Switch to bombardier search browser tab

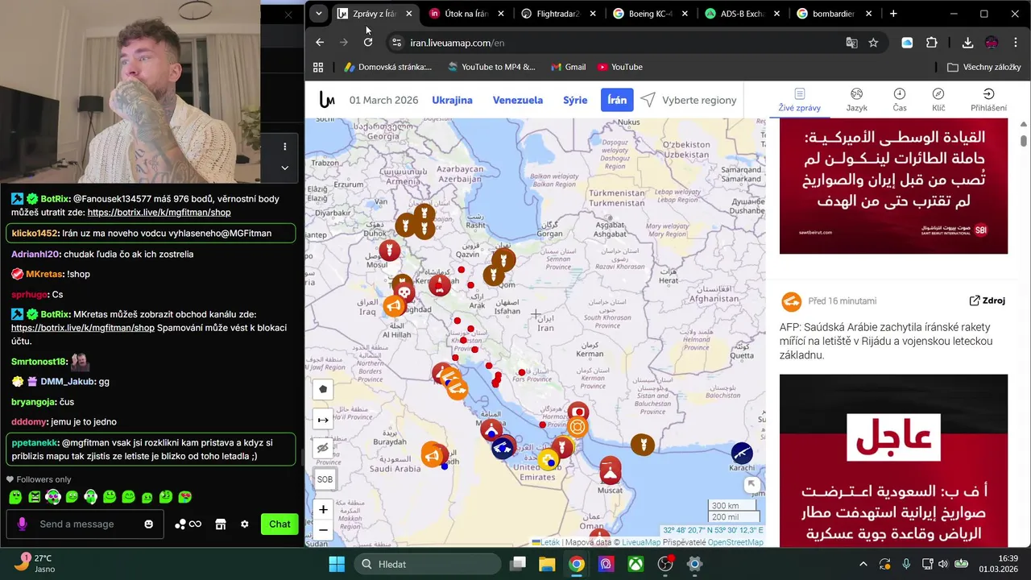(834, 14)
